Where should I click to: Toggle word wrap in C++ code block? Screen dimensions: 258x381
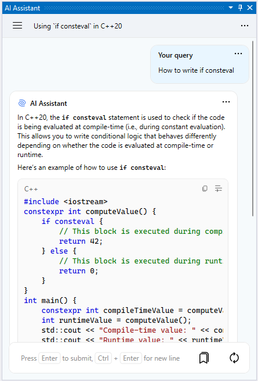click(218, 188)
